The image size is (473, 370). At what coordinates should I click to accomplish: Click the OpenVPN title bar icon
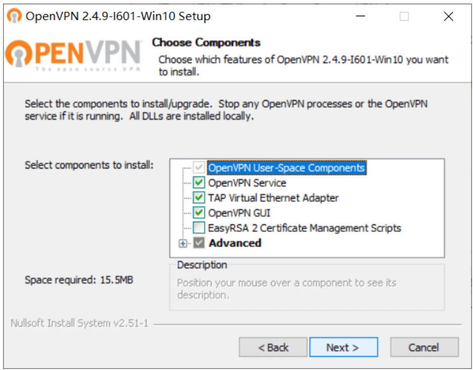pos(14,16)
